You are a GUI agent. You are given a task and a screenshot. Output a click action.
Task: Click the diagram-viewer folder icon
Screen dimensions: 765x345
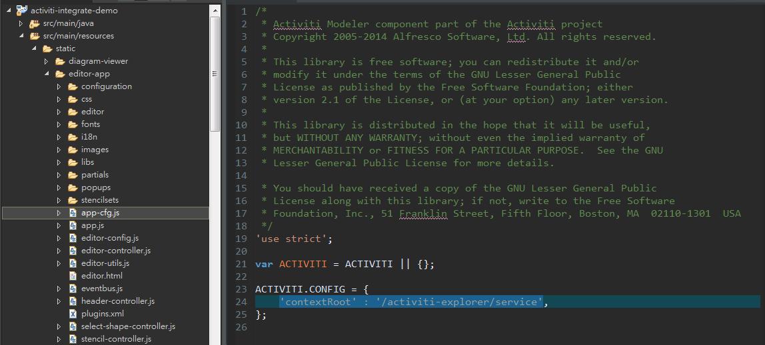[60, 61]
